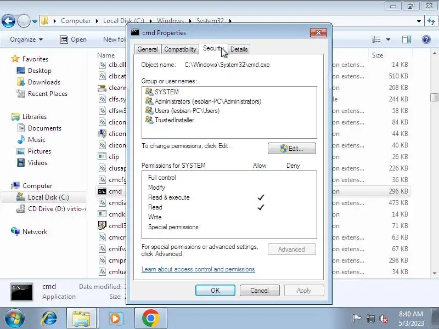Open Downloads in Favorites
This screenshot has height=329, width=439.
pyautogui.click(x=44, y=82)
